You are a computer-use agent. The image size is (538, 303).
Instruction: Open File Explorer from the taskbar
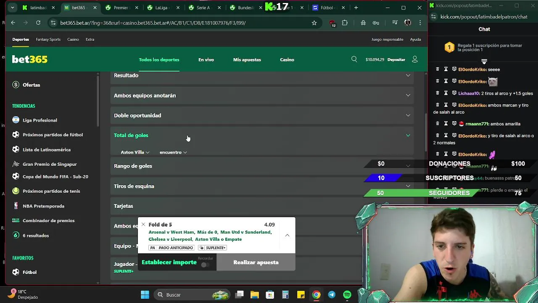coord(255,295)
